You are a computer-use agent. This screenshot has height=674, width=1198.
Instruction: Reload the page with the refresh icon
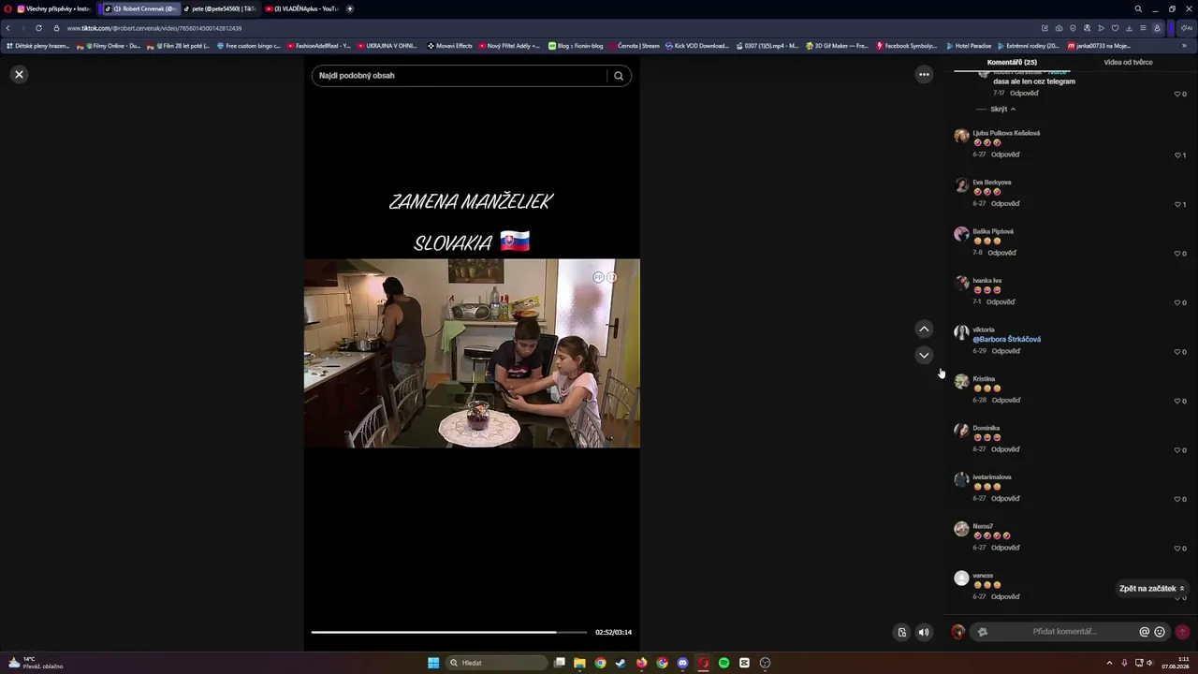38,28
